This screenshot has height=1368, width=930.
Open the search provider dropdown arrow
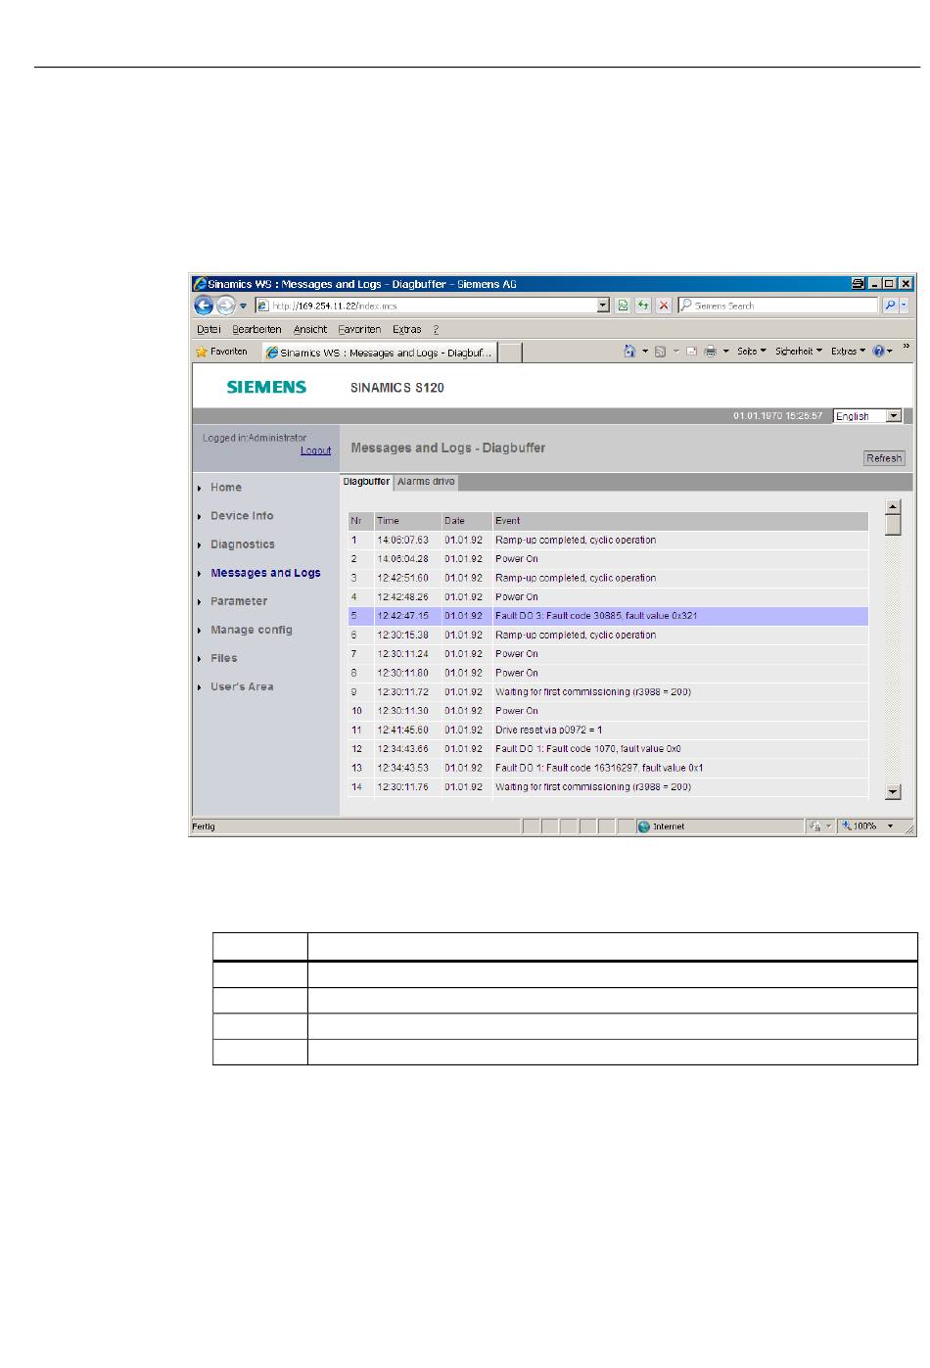click(904, 306)
